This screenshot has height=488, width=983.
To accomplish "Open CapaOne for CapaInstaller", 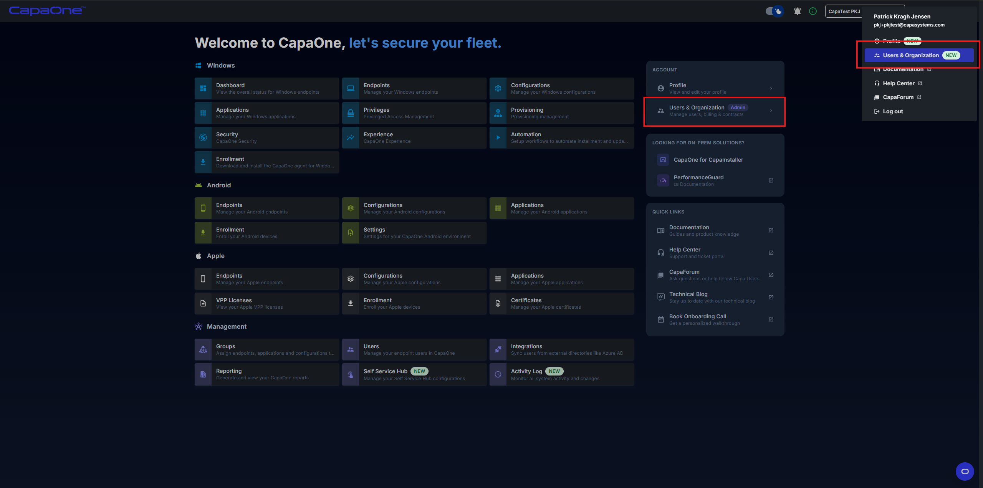I will tap(715, 160).
